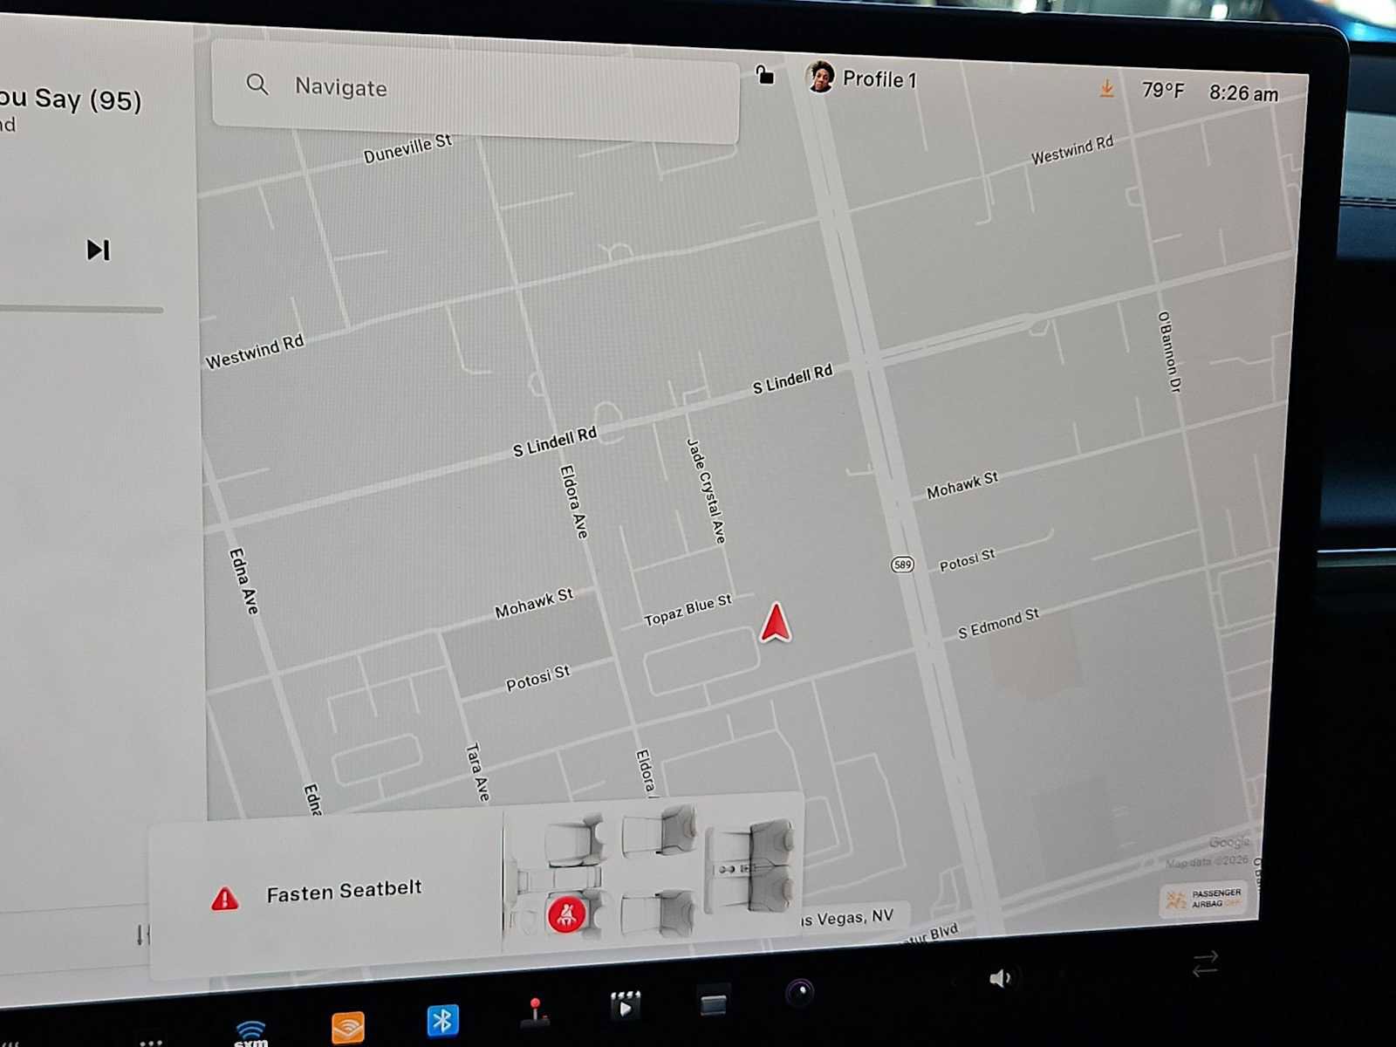Viewport: 1396px width, 1047px height.
Task: Open the Toybox joystick icon
Action: [537, 1012]
